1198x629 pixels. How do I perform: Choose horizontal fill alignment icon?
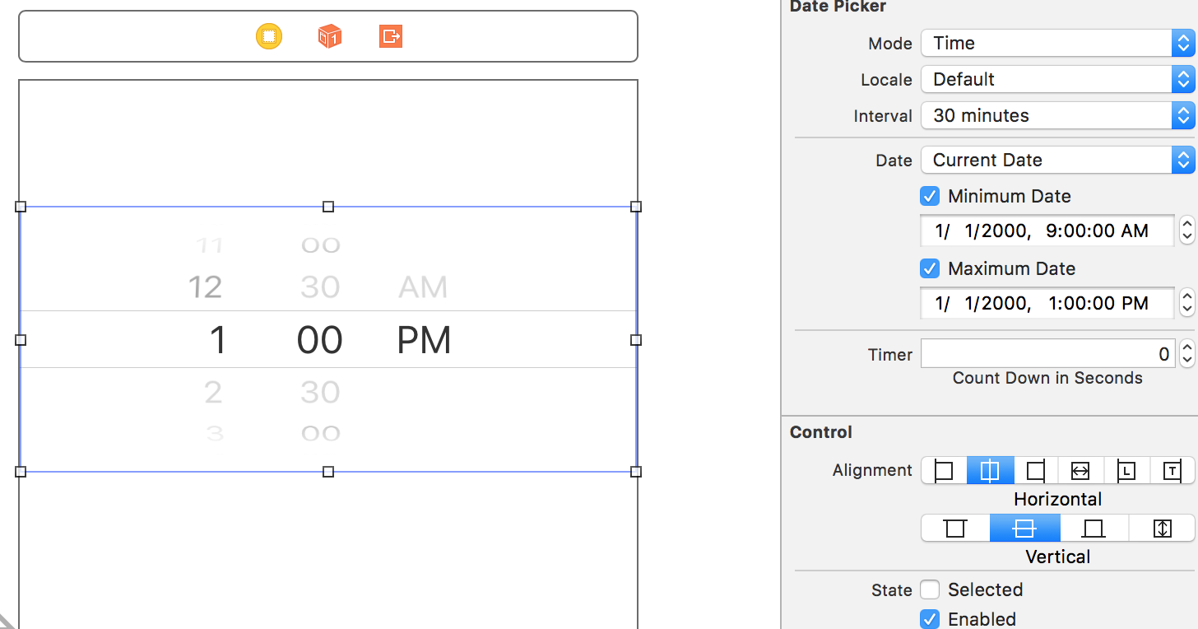[1080, 471]
